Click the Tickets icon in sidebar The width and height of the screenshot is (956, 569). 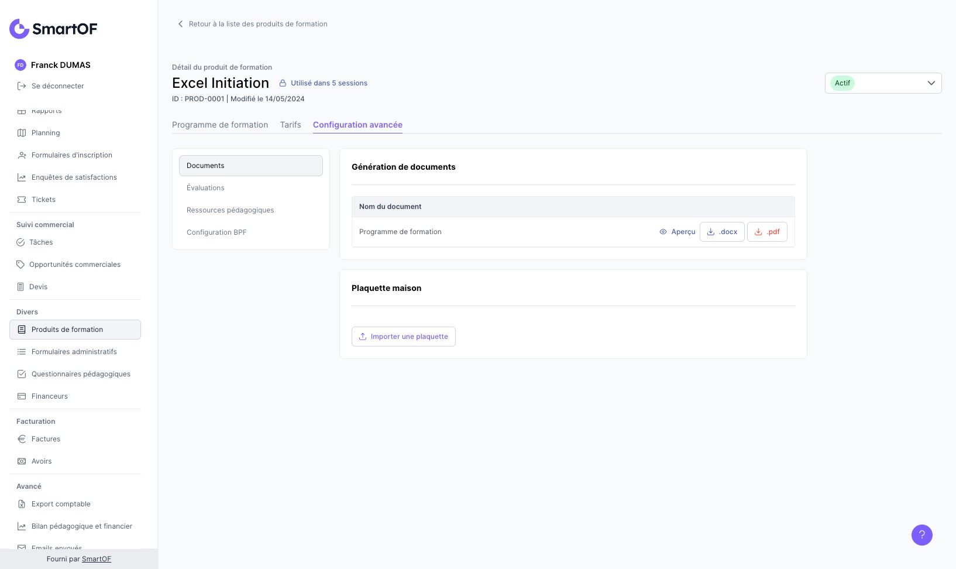(22, 200)
